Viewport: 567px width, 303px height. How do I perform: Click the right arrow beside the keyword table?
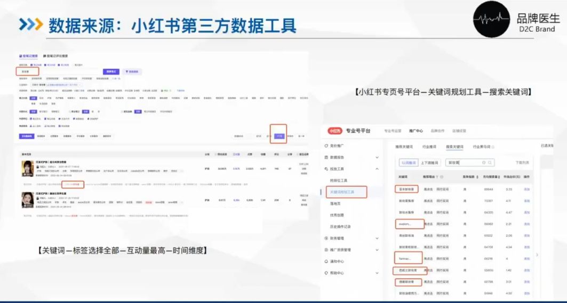(537, 255)
